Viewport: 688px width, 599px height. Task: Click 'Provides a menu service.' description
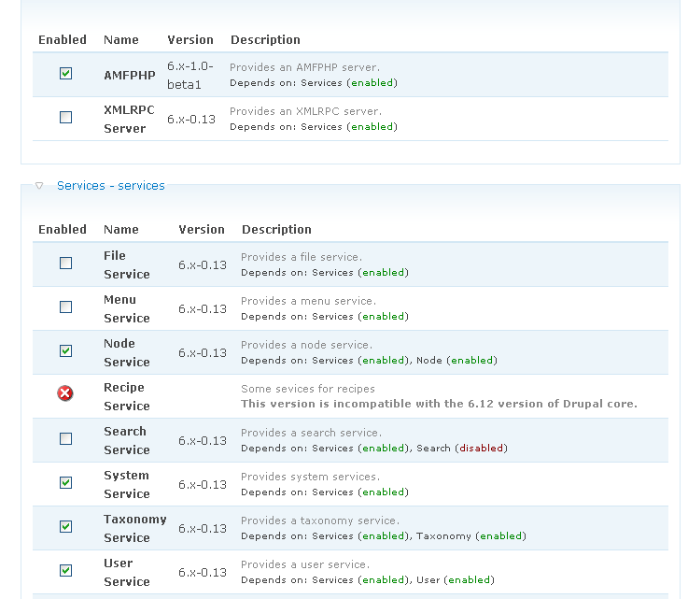click(308, 301)
